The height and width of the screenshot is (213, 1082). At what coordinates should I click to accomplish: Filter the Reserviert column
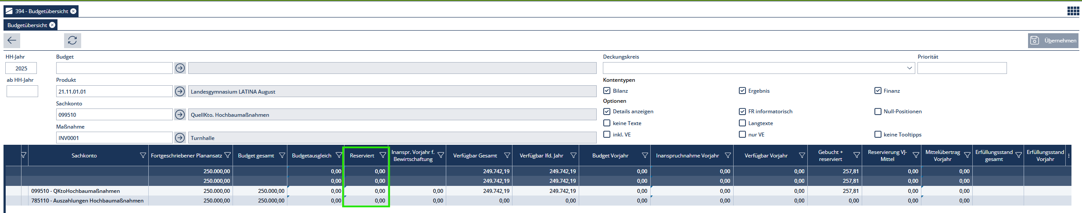383,155
